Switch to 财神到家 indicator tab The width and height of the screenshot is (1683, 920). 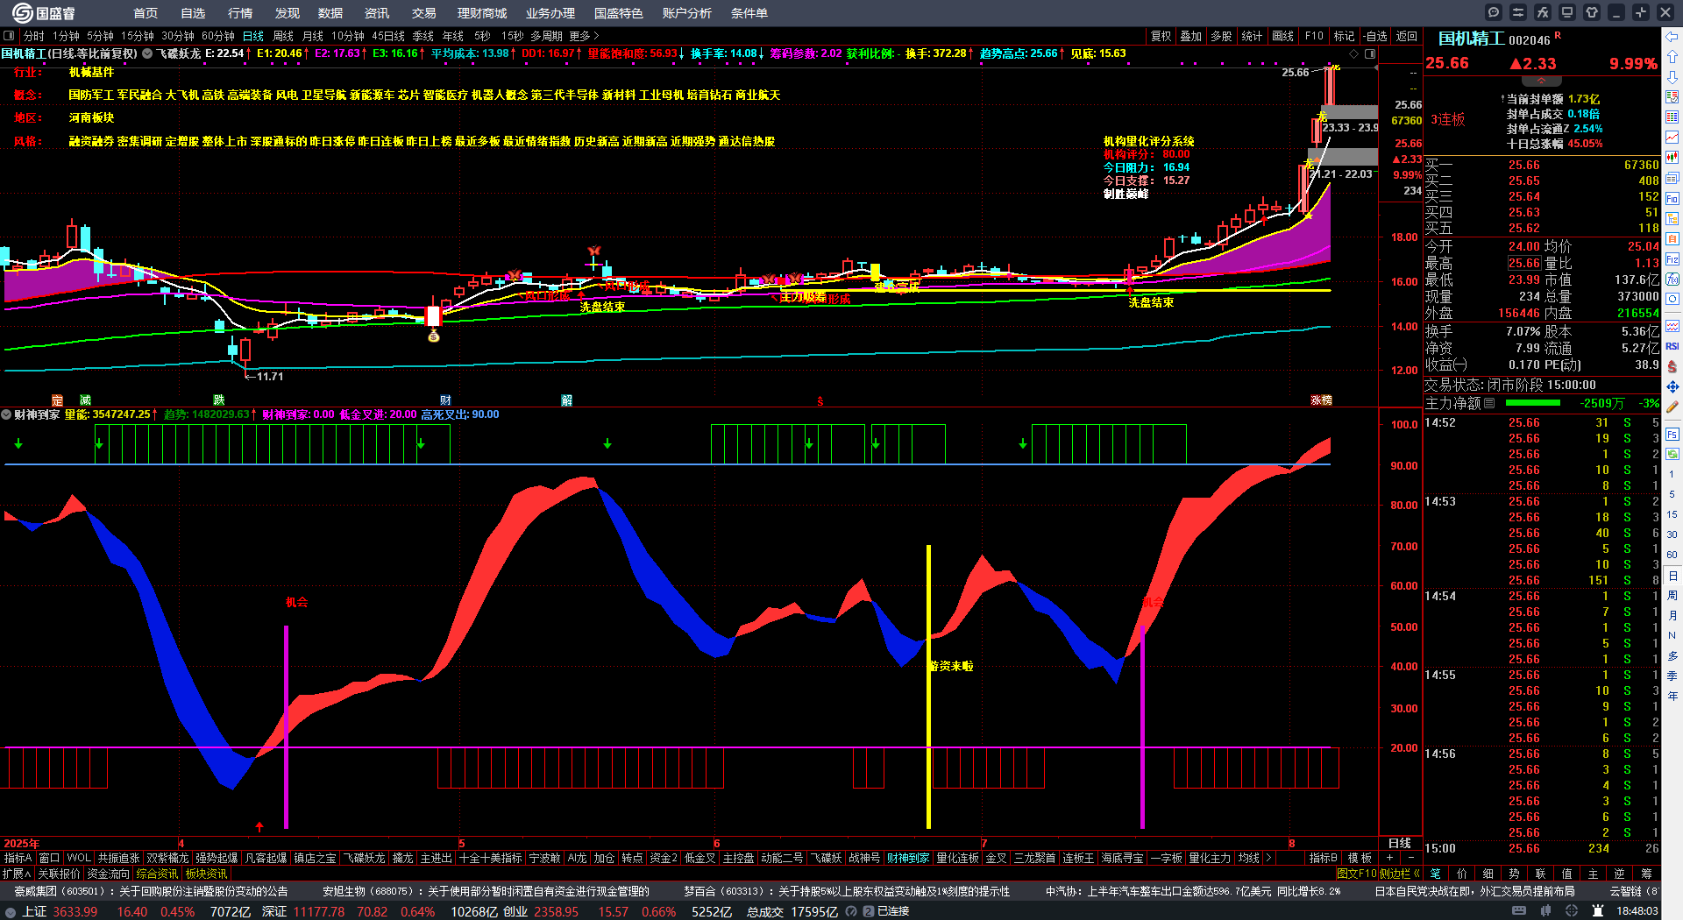coord(908,858)
